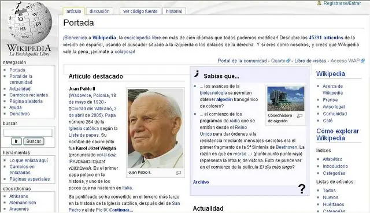This screenshot has height=213, width=370.
Task: Follow the biotecnología link
Action: click(x=213, y=93)
